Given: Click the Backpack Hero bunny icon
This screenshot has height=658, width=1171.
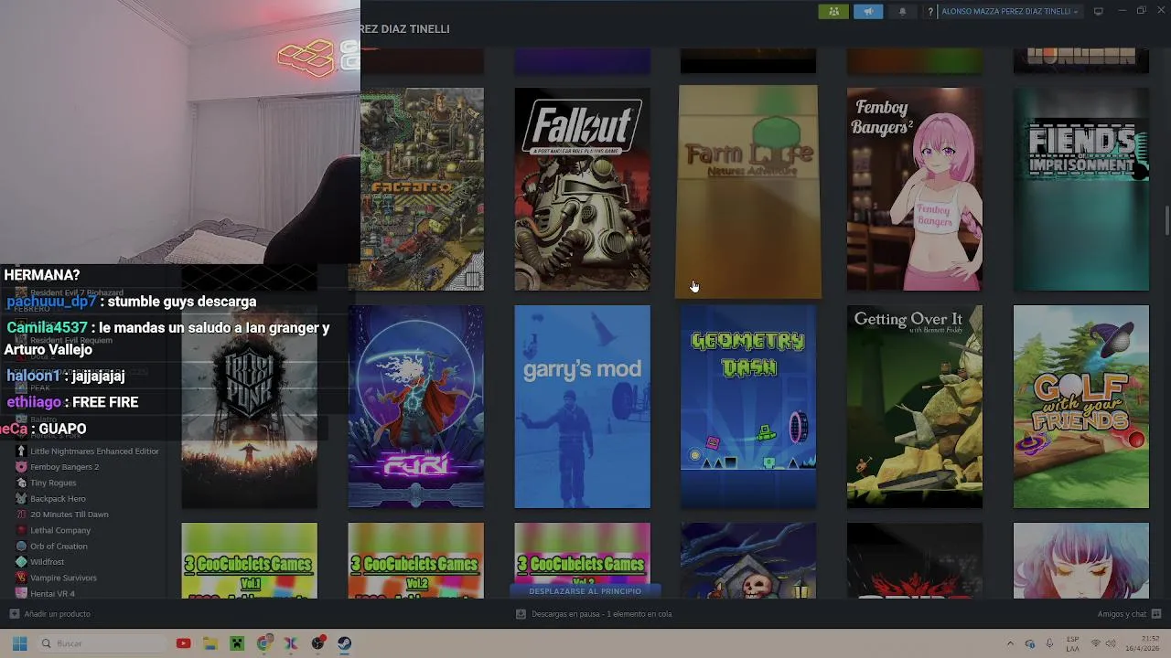Looking at the screenshot, I should coord(21,499).
